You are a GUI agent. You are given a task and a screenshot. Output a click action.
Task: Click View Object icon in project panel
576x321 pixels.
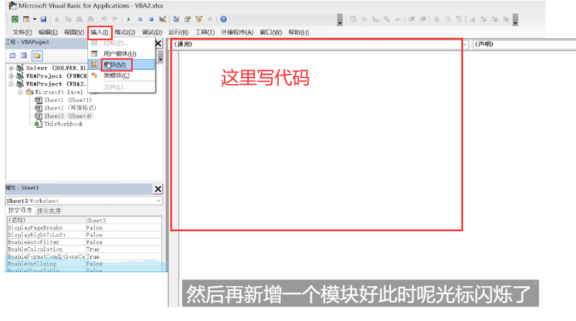[24, 56]
